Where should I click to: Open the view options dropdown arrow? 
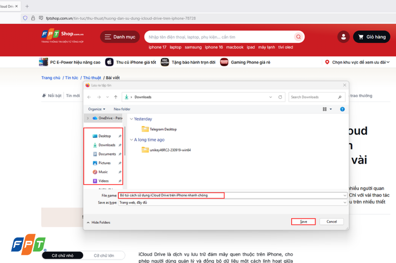point(331,109)
